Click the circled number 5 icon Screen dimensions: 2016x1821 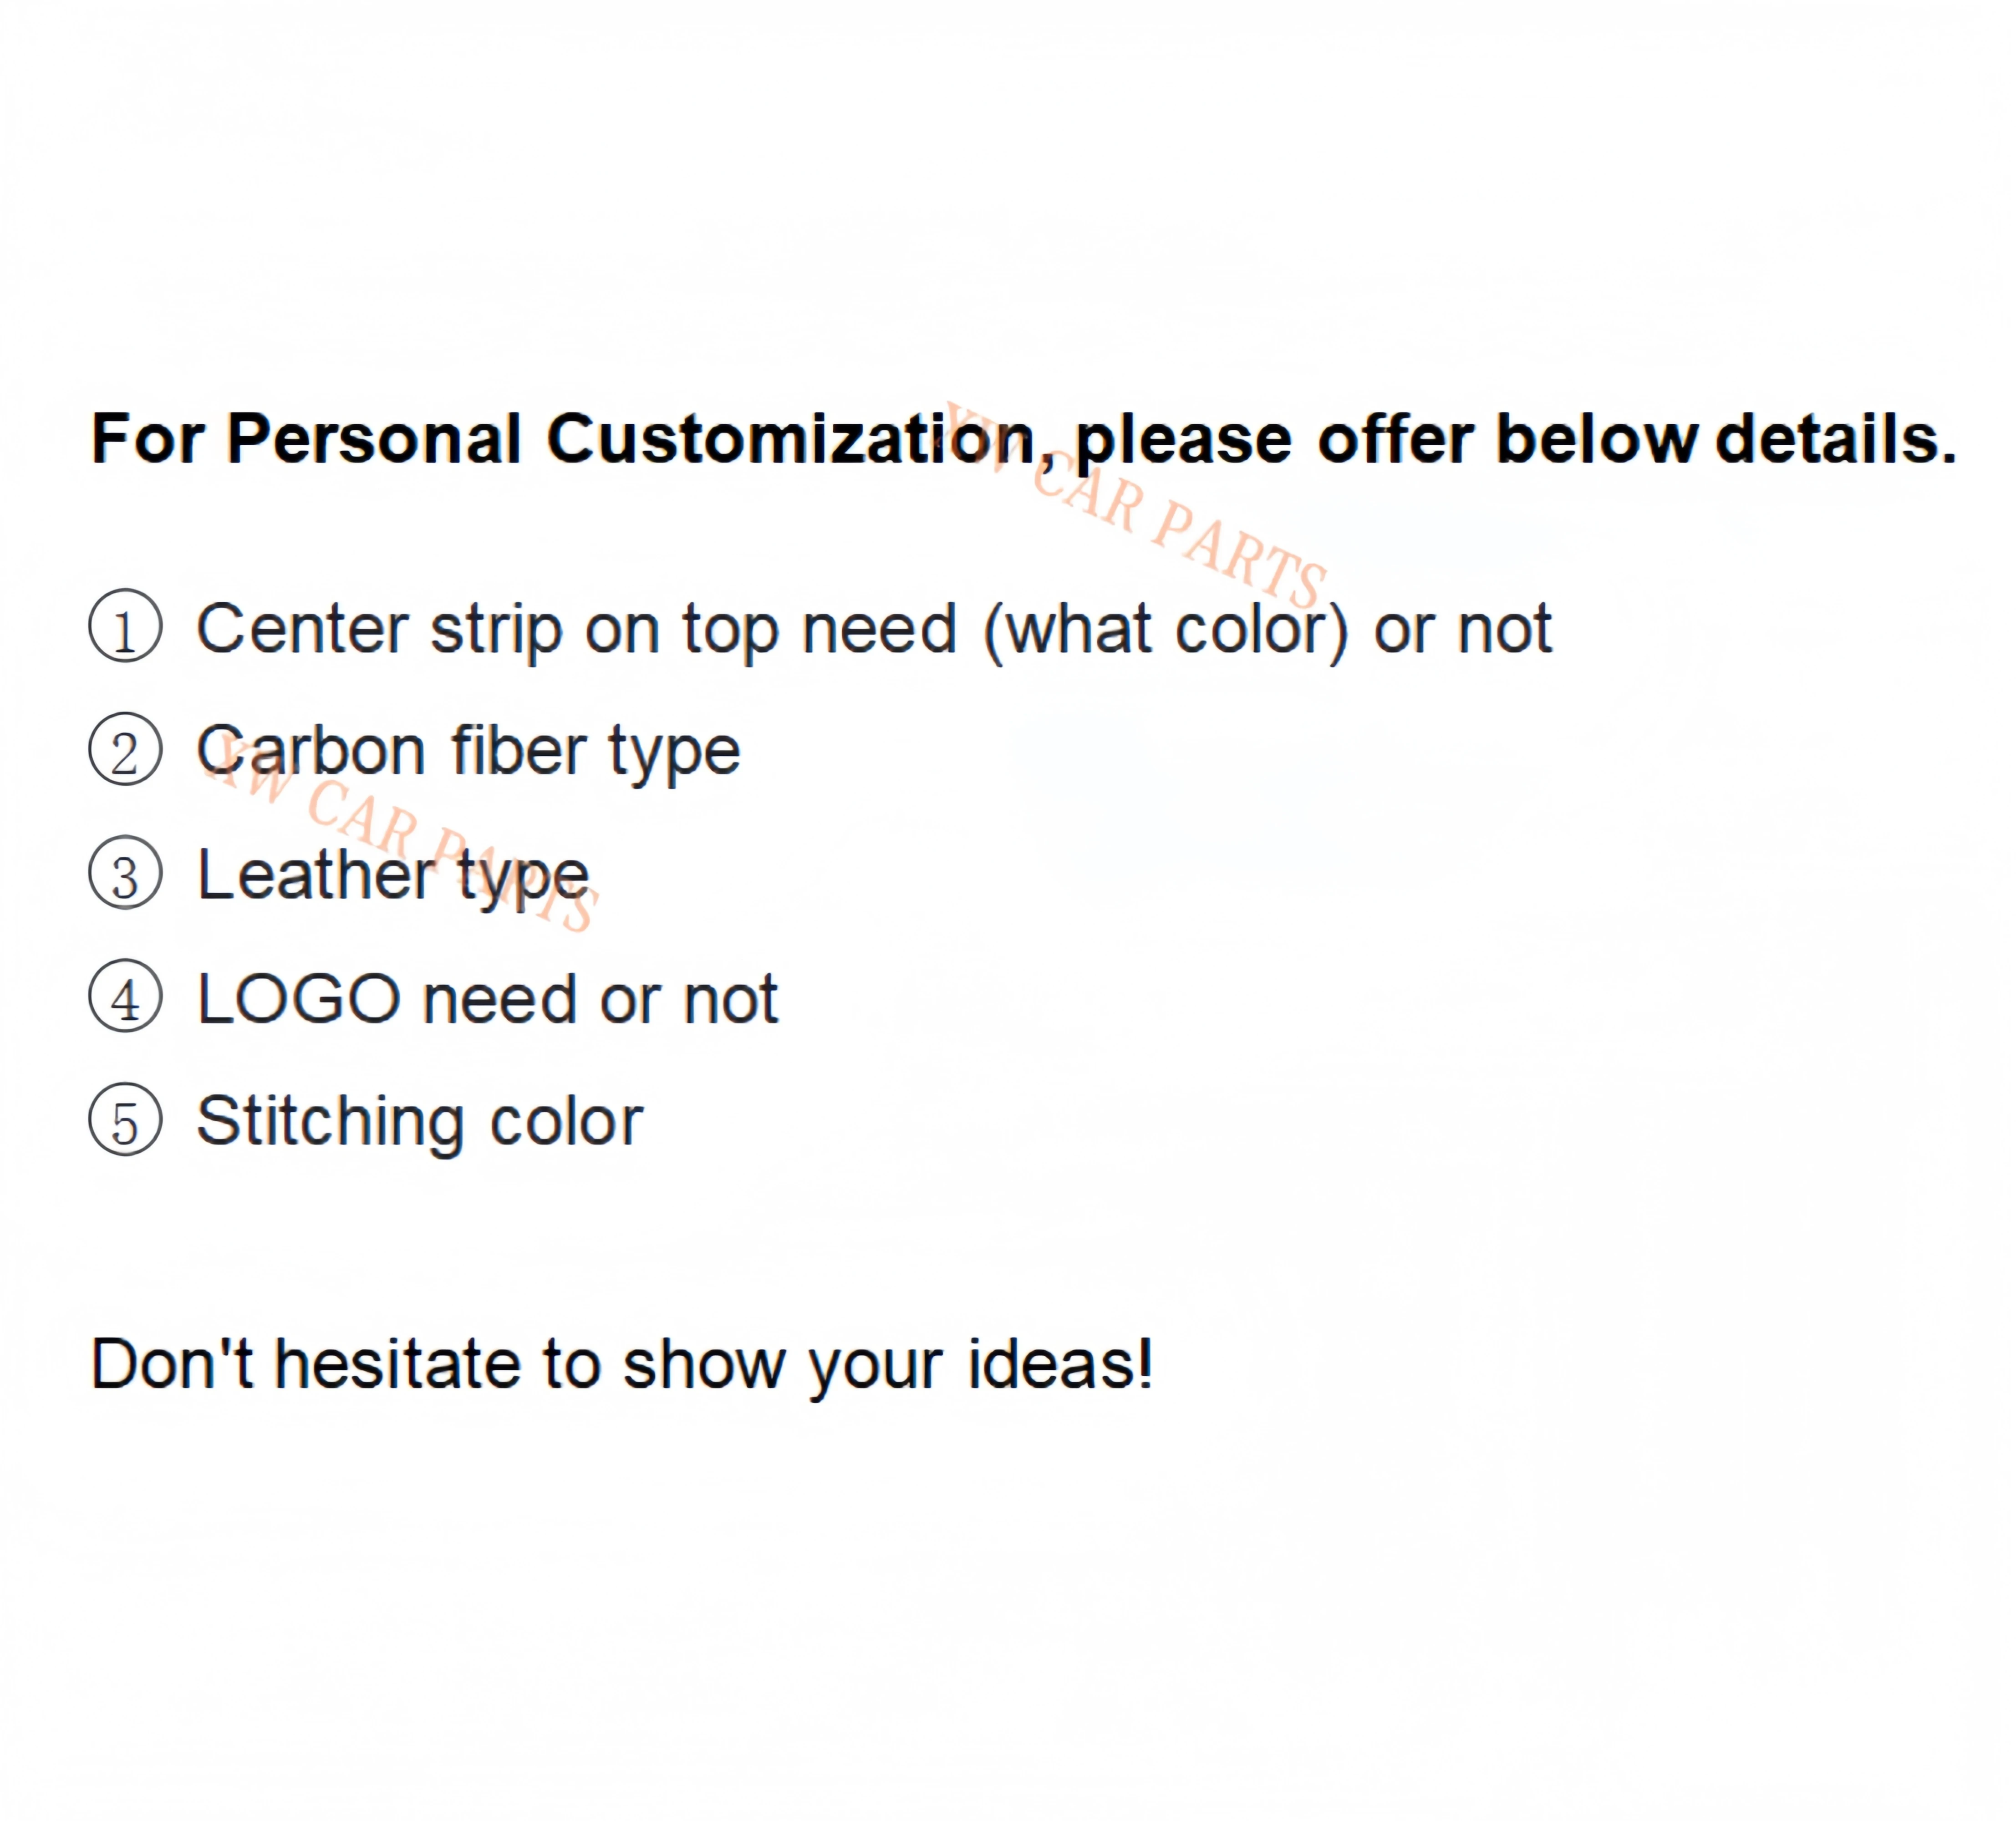[125, 1120]
